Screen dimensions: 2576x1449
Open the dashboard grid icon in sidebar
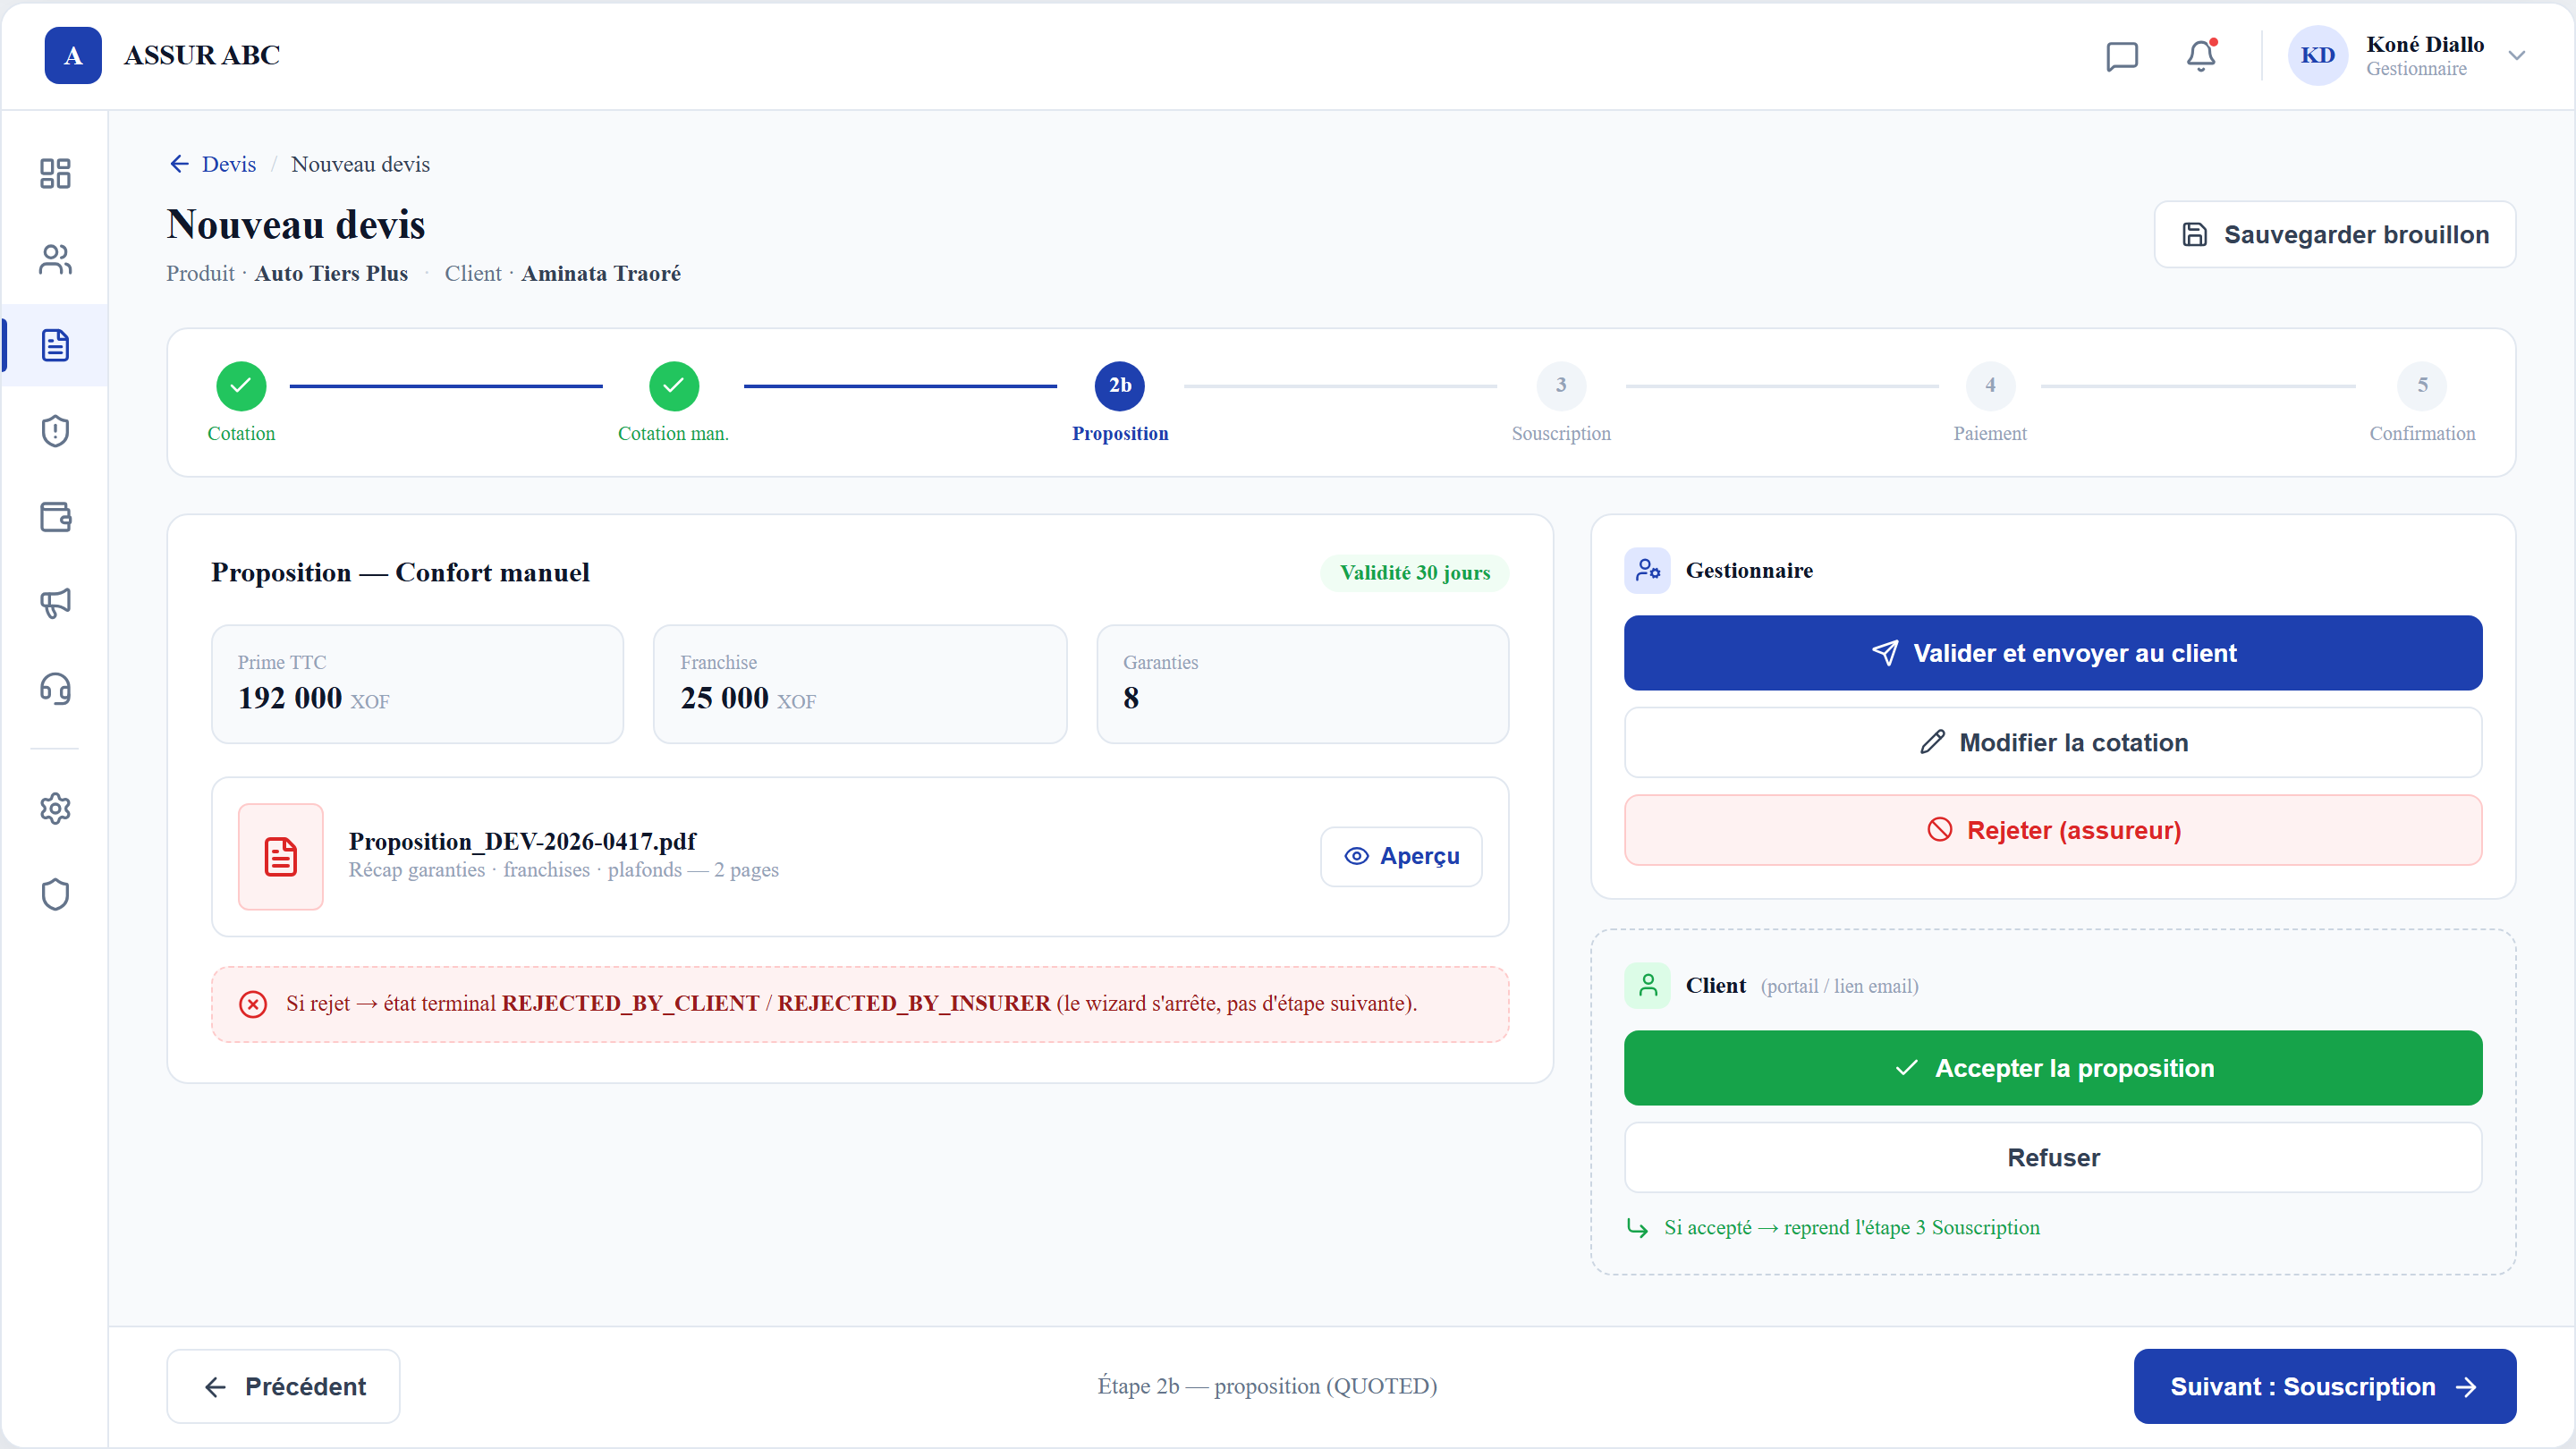click(x=55, y=173)
